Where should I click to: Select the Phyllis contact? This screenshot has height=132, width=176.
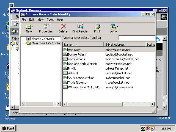point(72,68)
